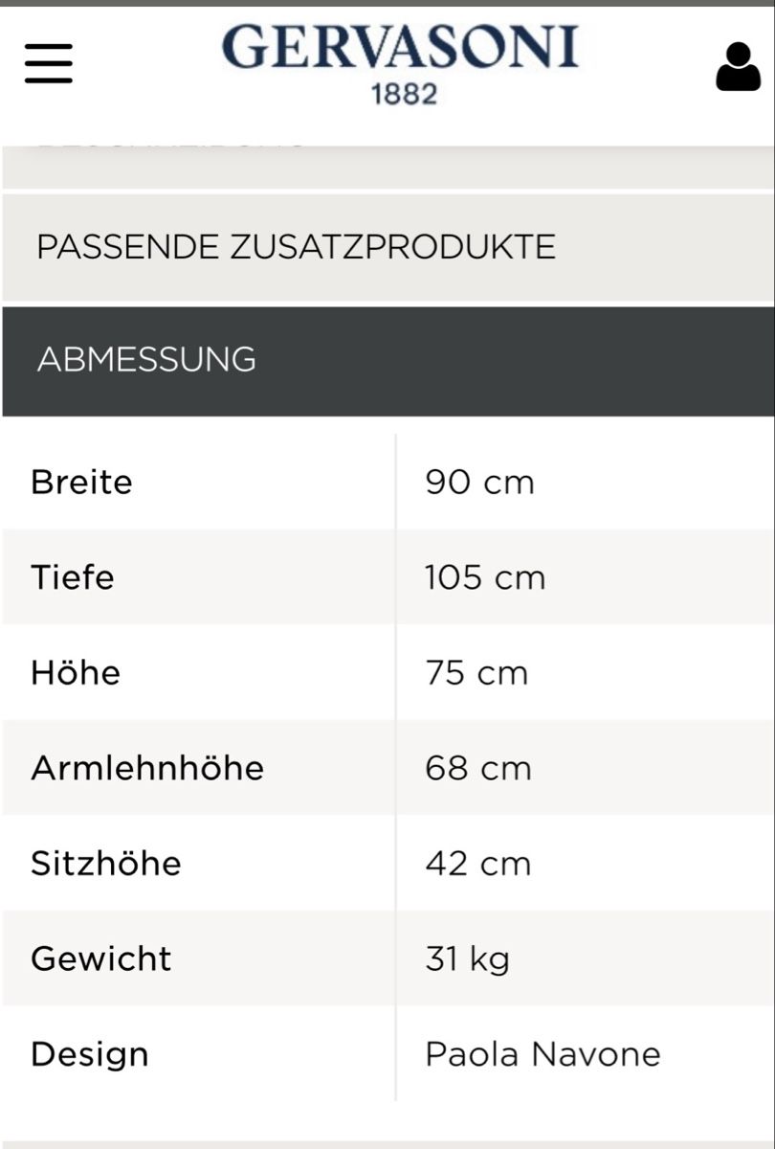The height and width of the screenshot is (1149, 775).
Task: Collapse the Abmessung section header
Action: 387,361
